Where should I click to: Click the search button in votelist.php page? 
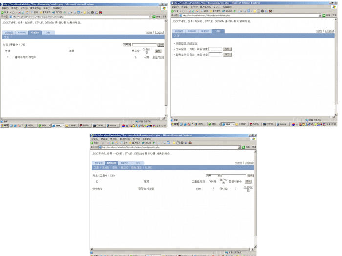[x=161, y=45]
